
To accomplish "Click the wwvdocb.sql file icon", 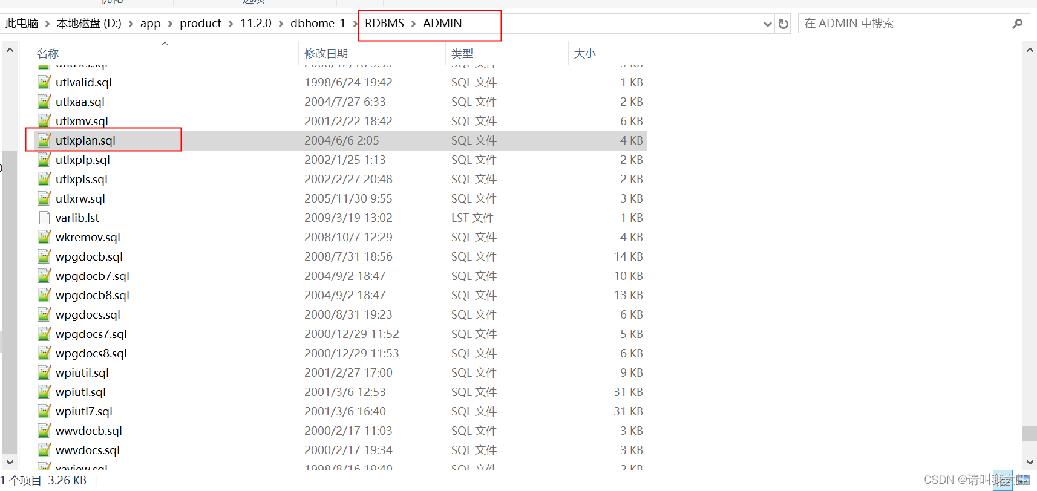I will (x=44, y=431).
